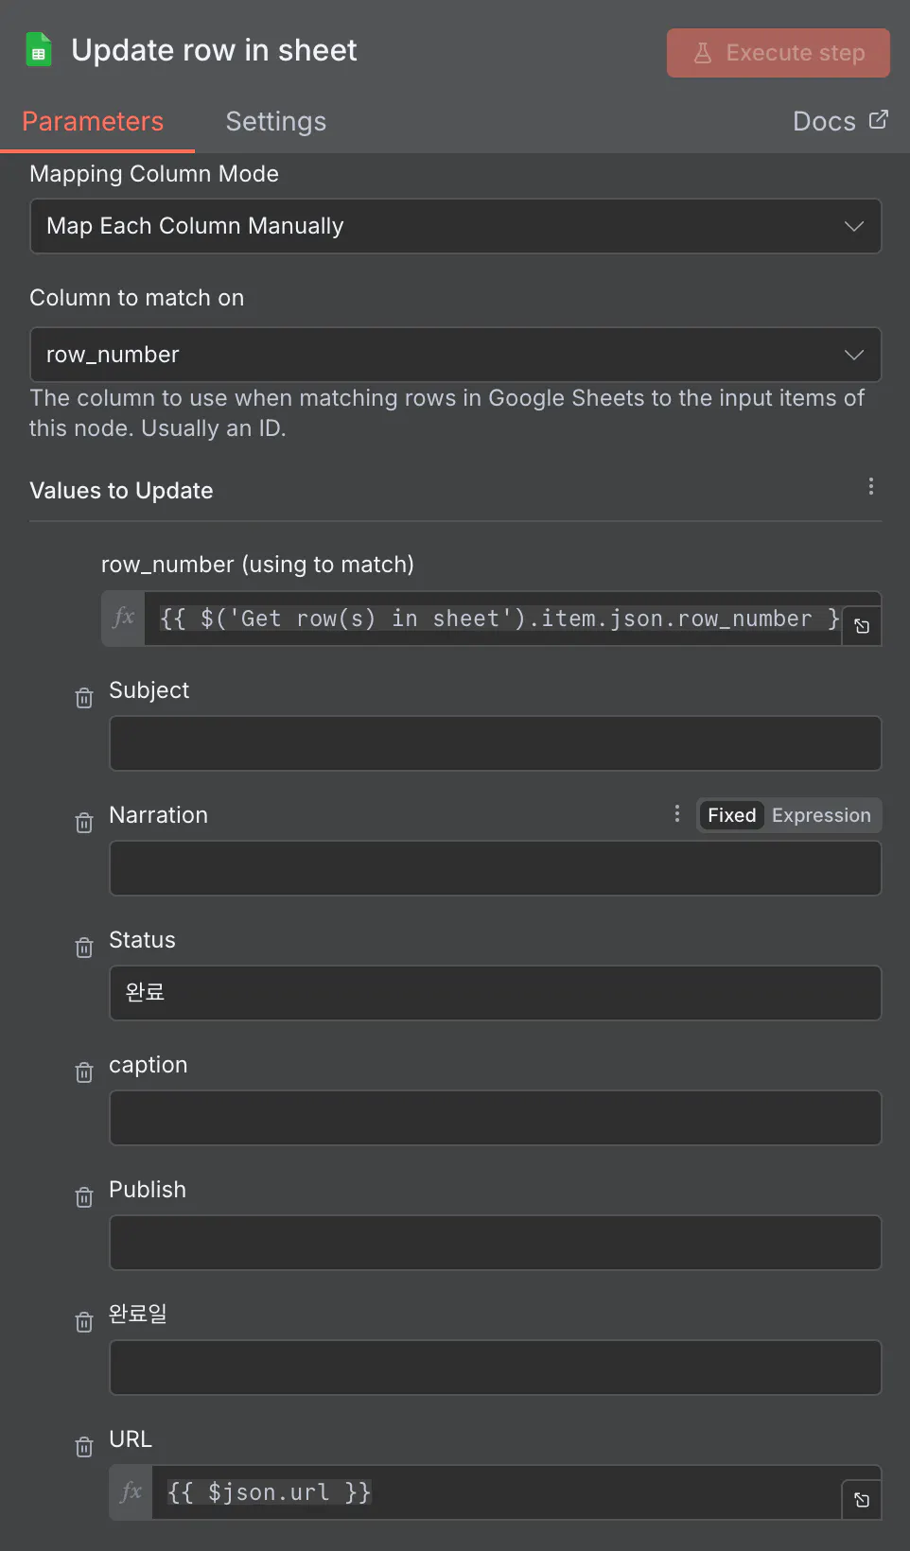Click trash icon next to Status
This screenshot has height=1551, width=910.
point(84,948)
